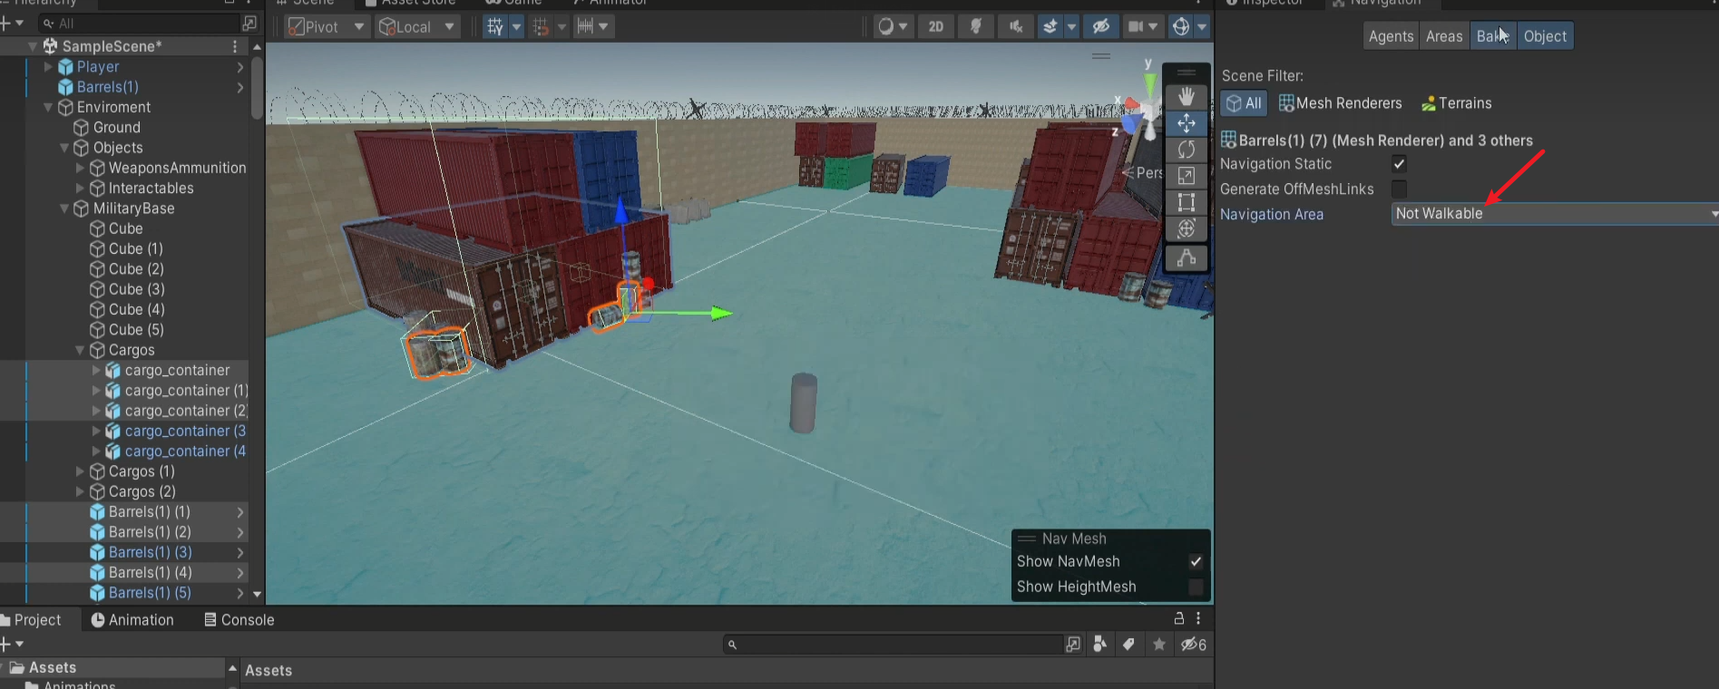Select the Rect transform tool
Image resolution: width=1719 pixels, height=689 pixels.
tap(1186, 202)
